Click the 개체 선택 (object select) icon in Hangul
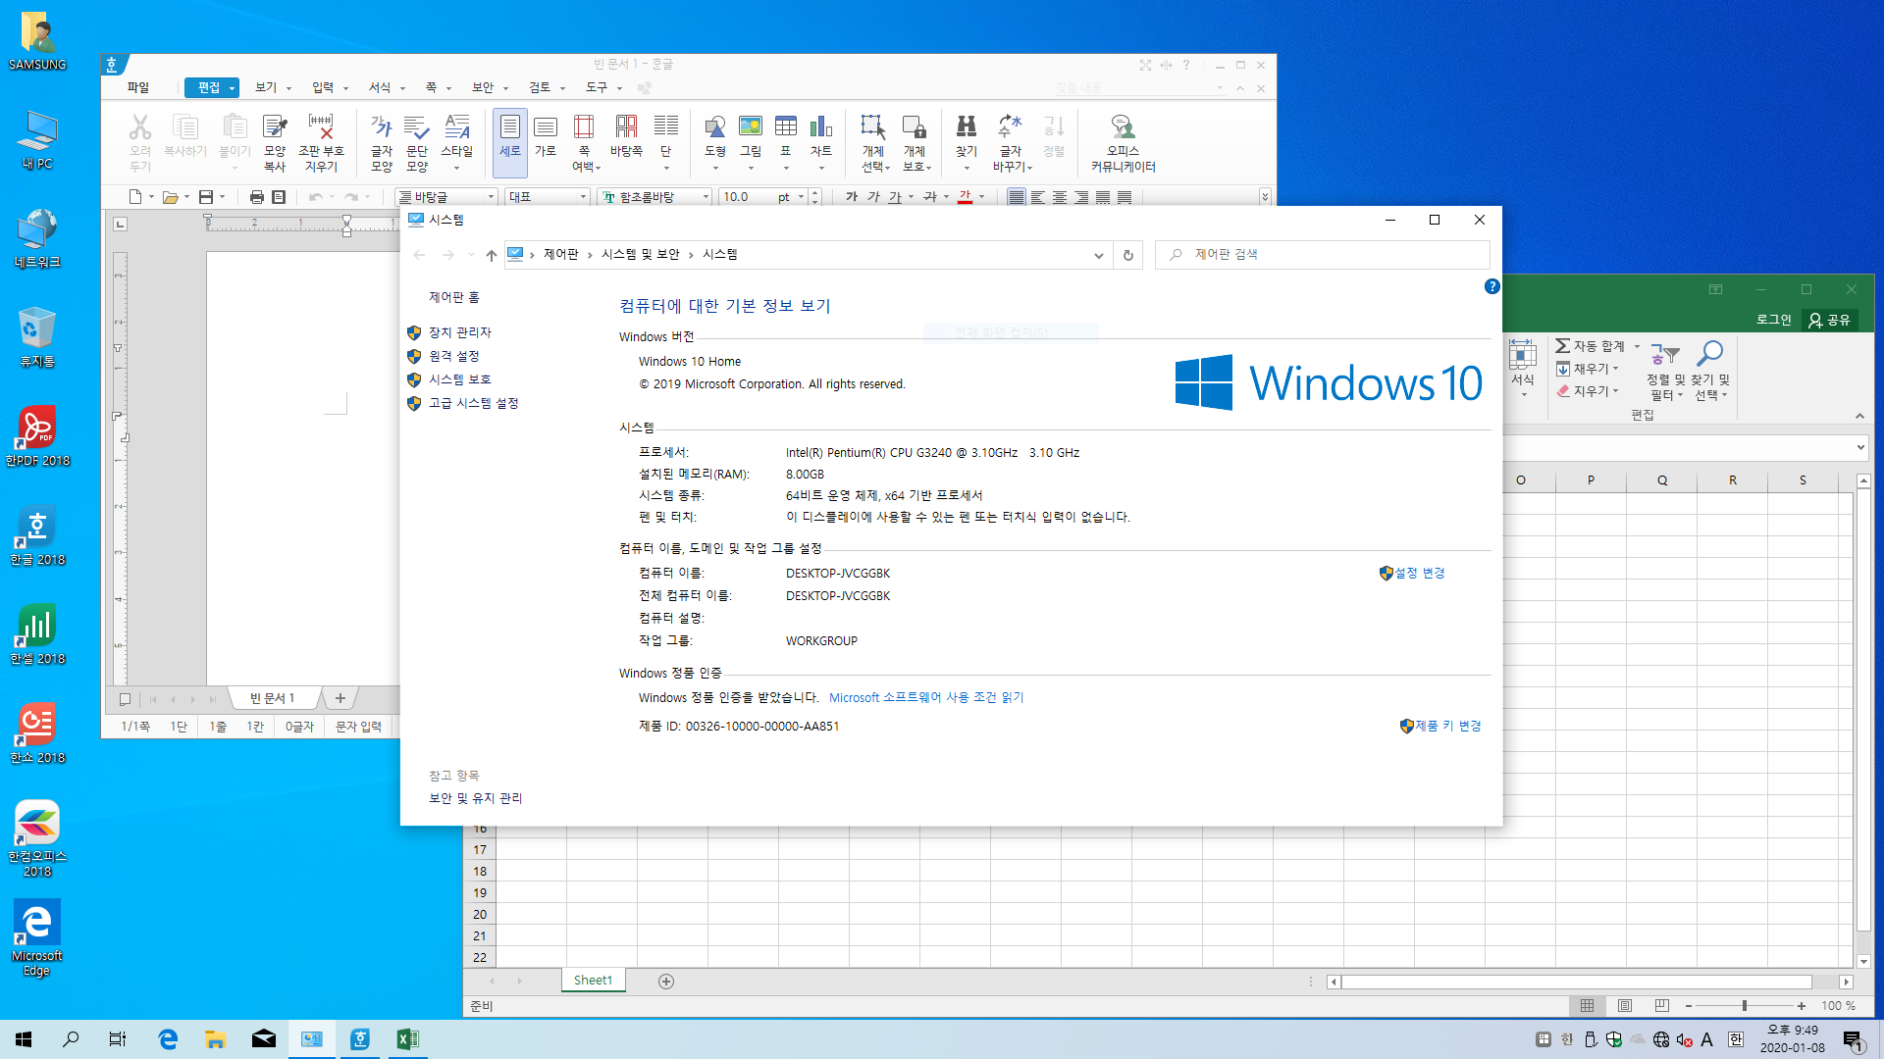Screen dimensions: 1884x1059 pyautogui.click(x=873, y=141)
